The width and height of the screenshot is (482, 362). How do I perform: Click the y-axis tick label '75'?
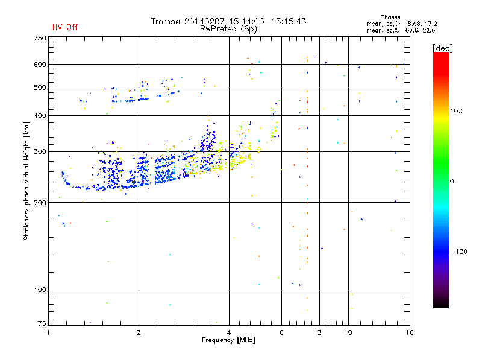42,323
